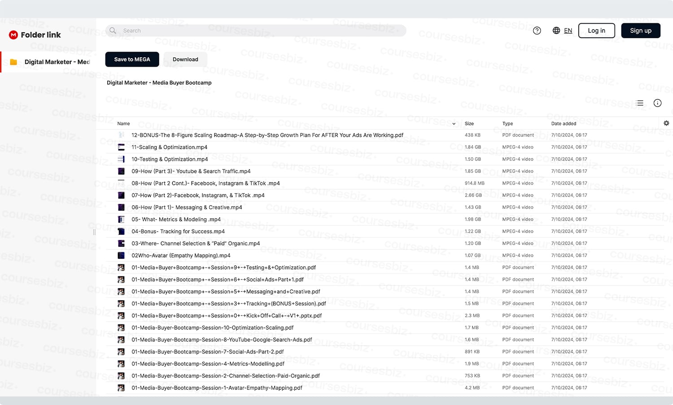Click the sidebar resize handle
This screenshot has width=673, height=405.
(x=94, y=232)
